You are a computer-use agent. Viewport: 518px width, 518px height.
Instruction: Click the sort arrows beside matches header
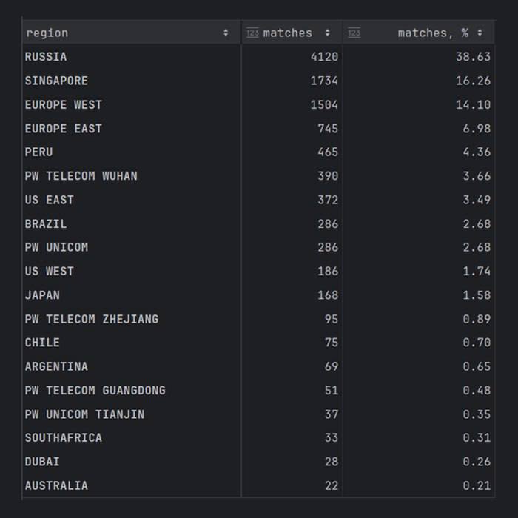(328, 33)
